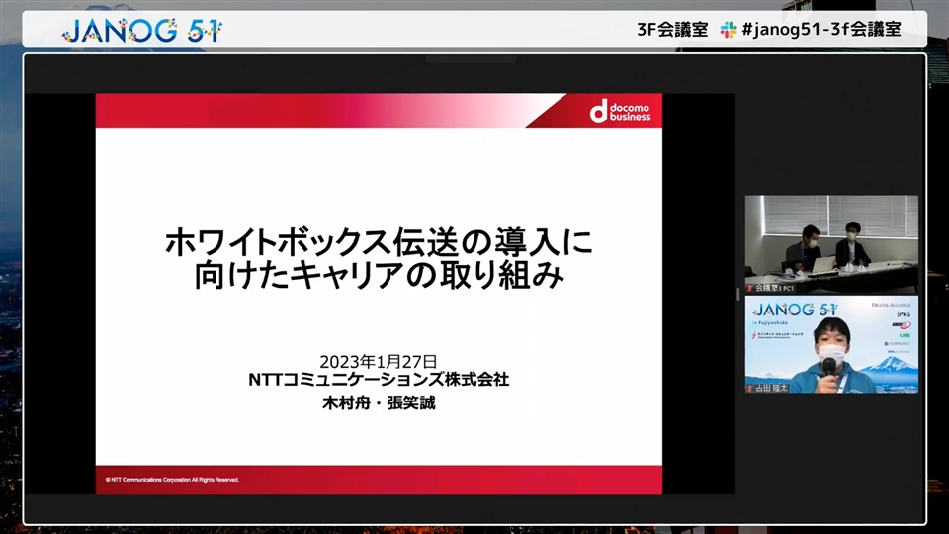Click NTTコミュニケーションズ株式会社 company name

[379, 380]
